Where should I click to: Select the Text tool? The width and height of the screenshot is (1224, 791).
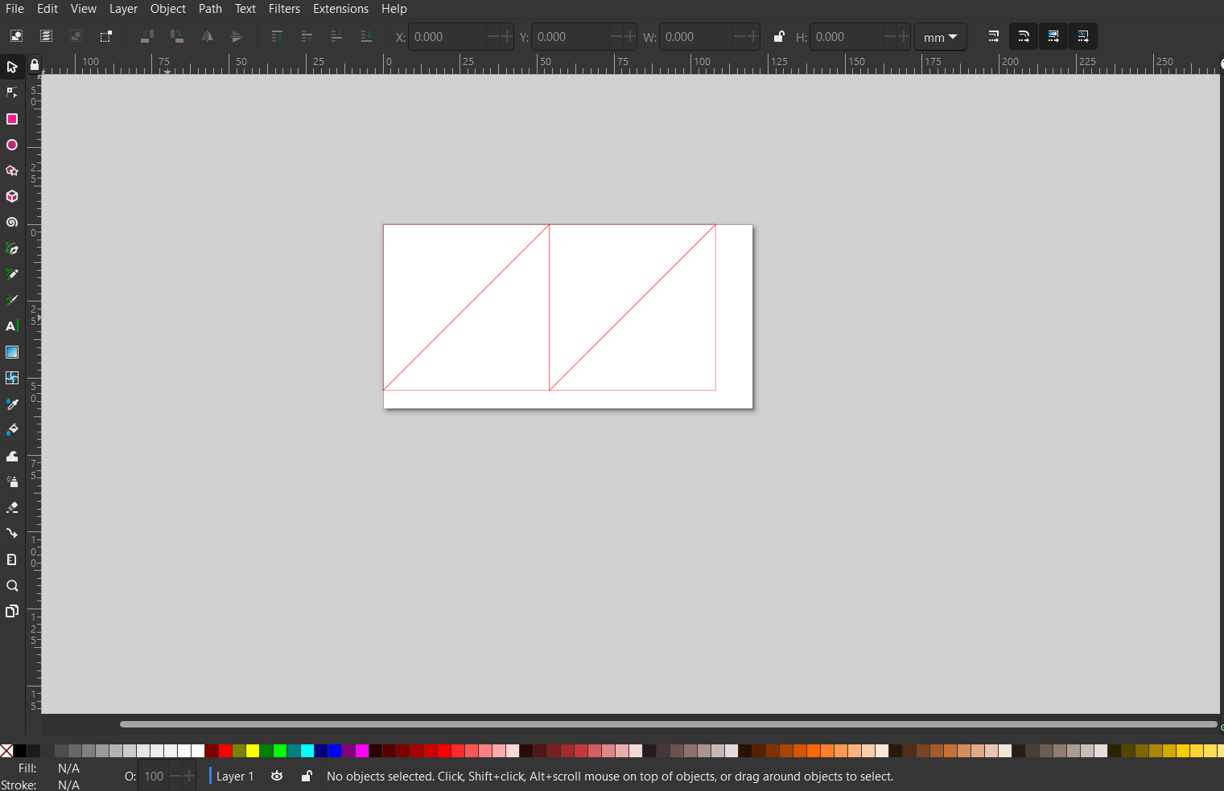[x=12, y=326]
